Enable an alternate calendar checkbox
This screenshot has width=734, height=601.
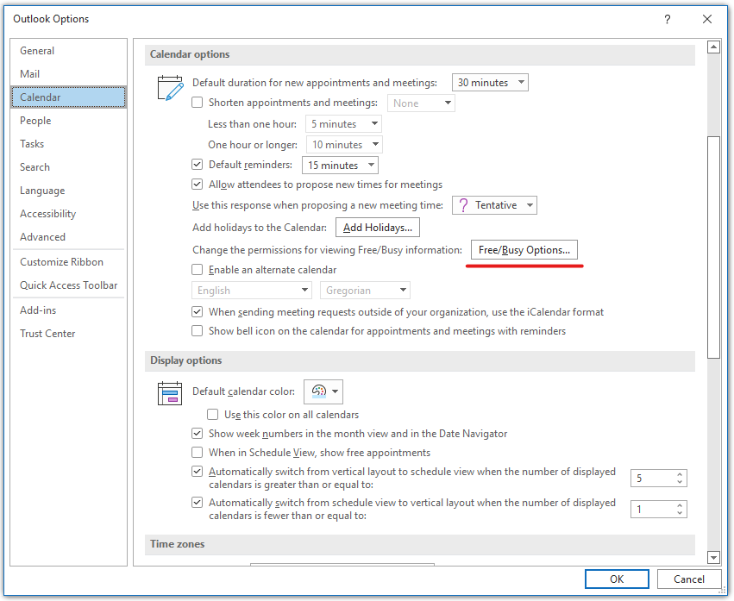pyautogui.click(x=198, y=270)
